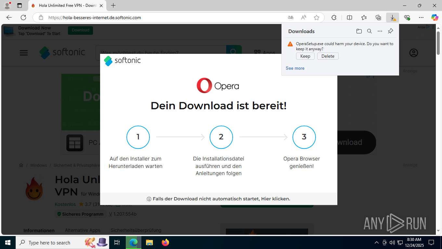Reload the page with the refresh icon
This screenshot has width=442, height=249.
coord(23,18)
